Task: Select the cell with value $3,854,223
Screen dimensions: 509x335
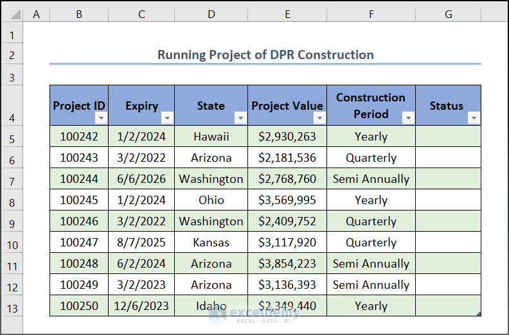Action: click(287, 264)
